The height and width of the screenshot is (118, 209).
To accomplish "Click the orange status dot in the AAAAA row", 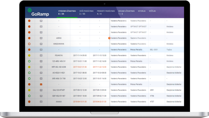I will [29, 102].
